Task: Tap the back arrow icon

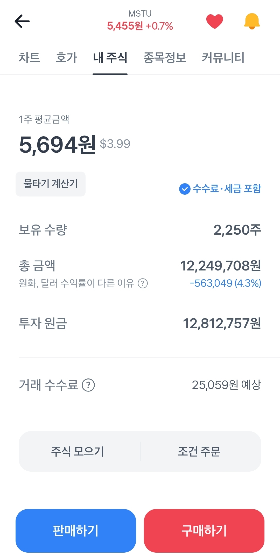Action: coord(22,21)
